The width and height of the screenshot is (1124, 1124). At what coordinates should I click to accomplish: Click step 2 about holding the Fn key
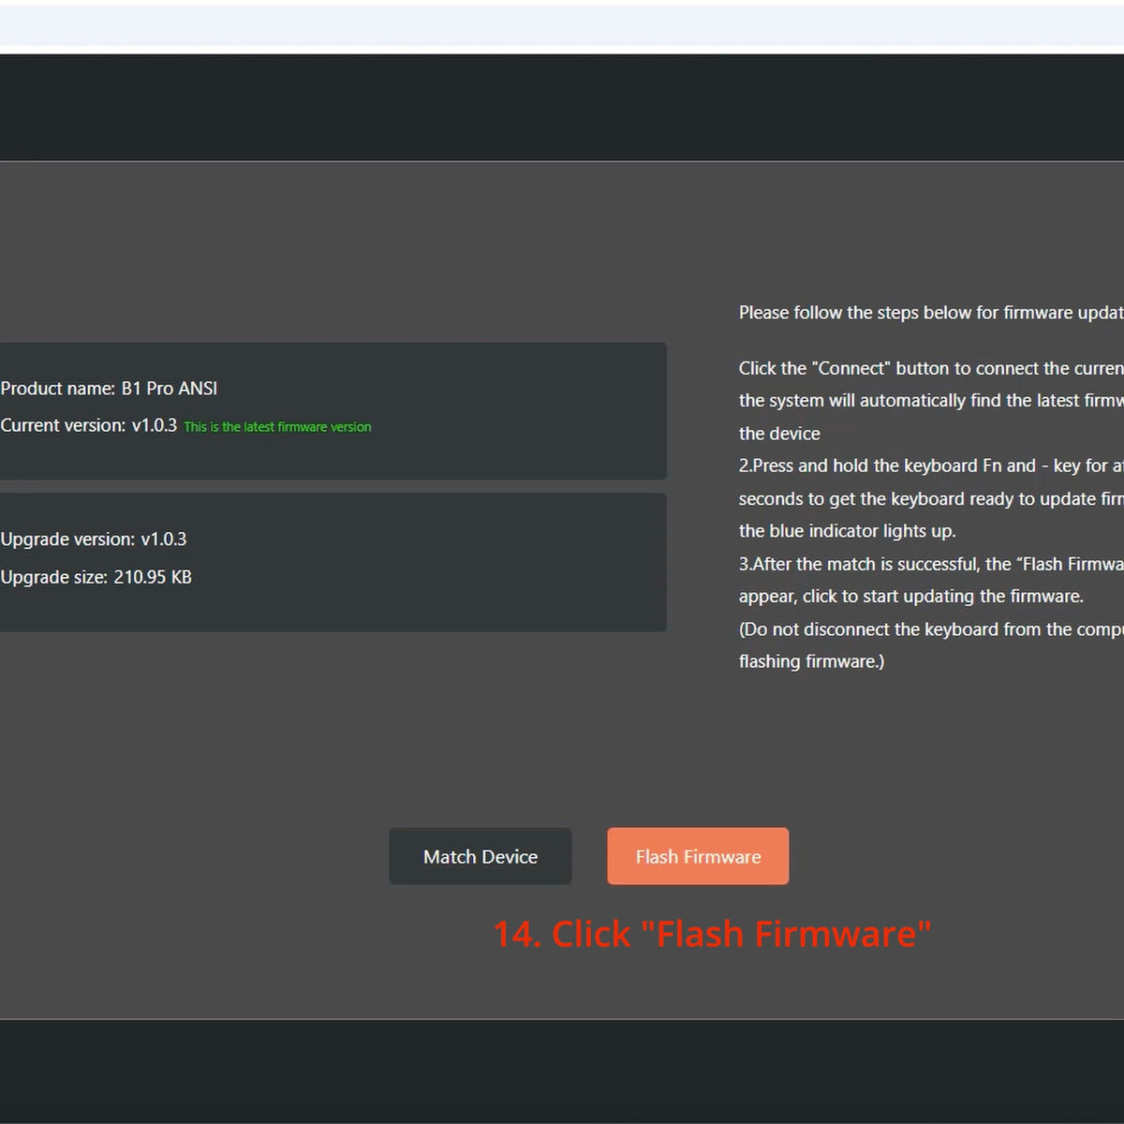point(930,466)
